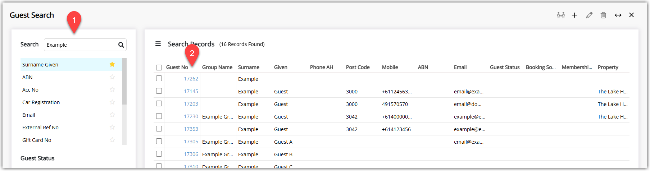The width and height of the screenshot is (650, 171).
Task: Delete using the trash bin icon
Action: 603,15
